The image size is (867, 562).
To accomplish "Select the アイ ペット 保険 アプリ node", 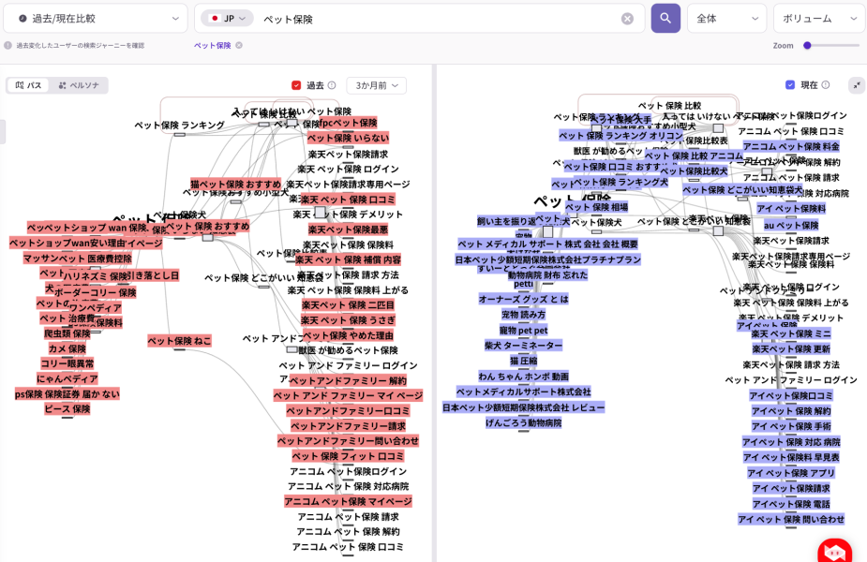I will (791, 472).
